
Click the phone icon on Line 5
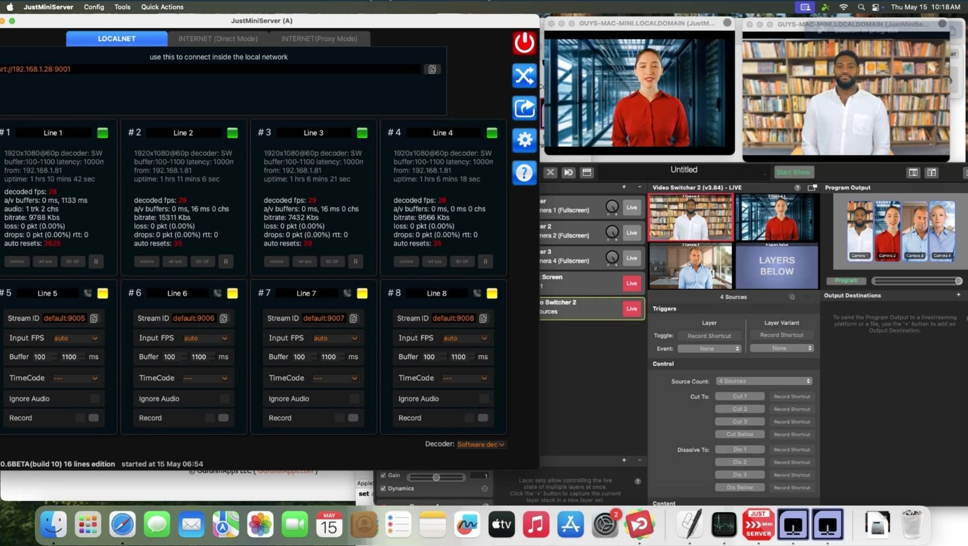click(x=88, y=293)
